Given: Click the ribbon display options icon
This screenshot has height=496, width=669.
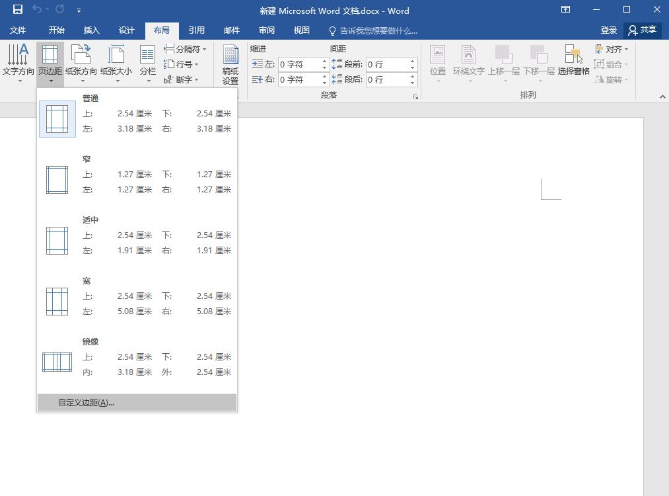Looking at the screenshot, I should 565,10.
